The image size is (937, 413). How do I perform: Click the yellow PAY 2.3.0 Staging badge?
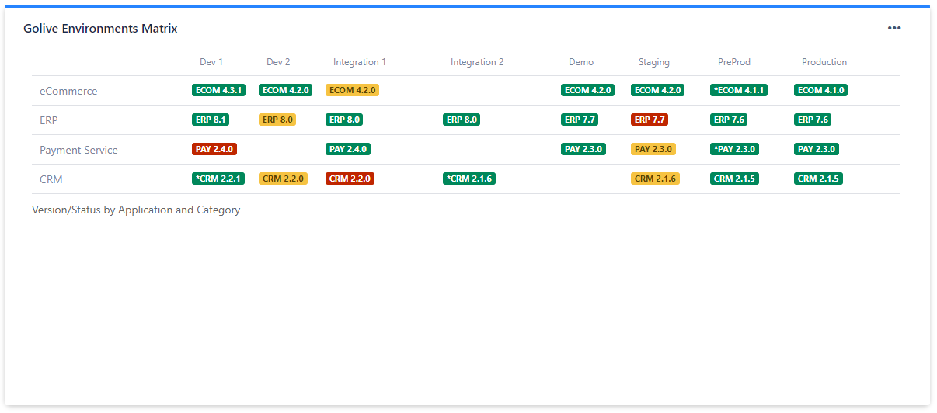653,149
